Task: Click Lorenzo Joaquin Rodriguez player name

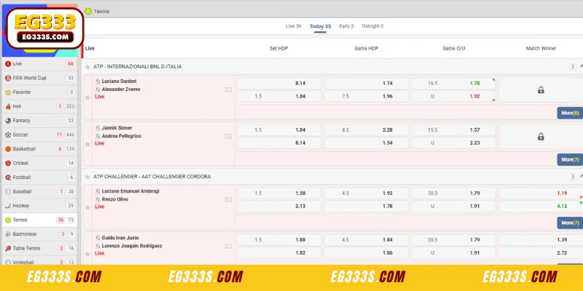Action: 132,246
